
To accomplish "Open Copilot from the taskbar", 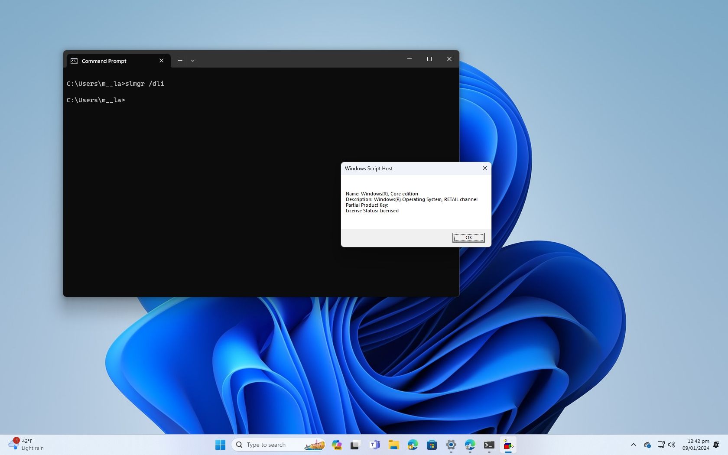I will click(x=337, y=445).
